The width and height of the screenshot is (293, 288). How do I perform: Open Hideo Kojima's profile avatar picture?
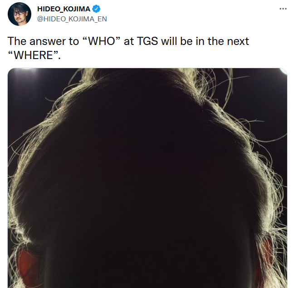pos(20,14)
